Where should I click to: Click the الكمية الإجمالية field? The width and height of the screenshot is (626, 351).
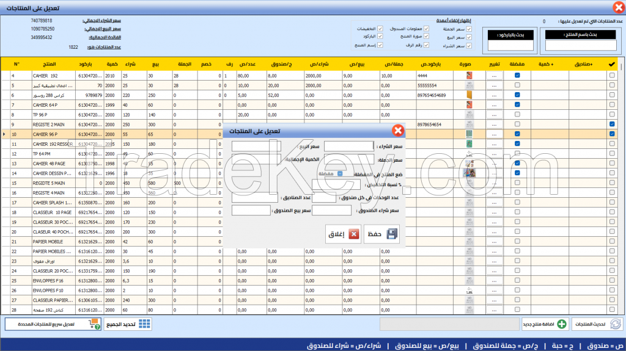click(256, 159)
